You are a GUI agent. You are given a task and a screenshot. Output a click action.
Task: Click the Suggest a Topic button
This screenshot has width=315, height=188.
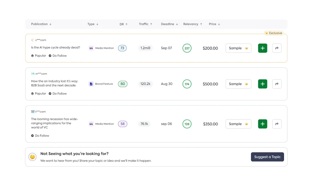pyautogui.click(x=267, y=157)
